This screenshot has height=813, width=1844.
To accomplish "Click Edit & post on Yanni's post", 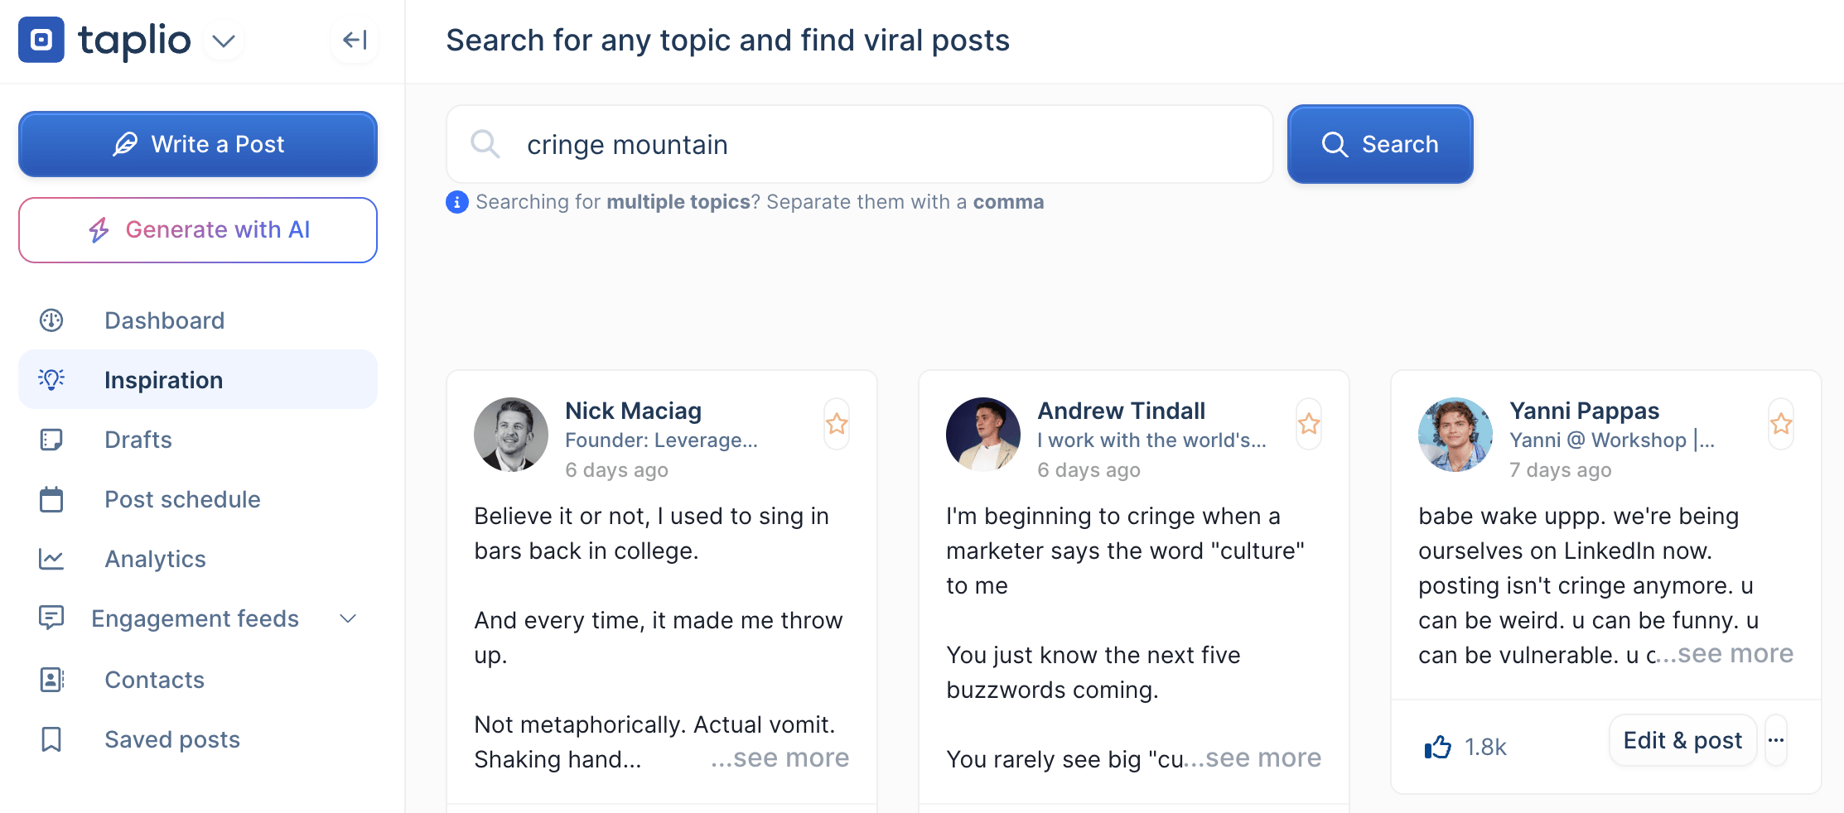I will coord(1682,740).
